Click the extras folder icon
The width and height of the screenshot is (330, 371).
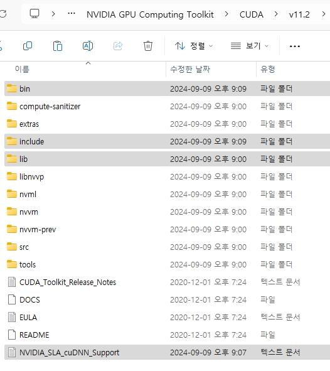(12, 124)
